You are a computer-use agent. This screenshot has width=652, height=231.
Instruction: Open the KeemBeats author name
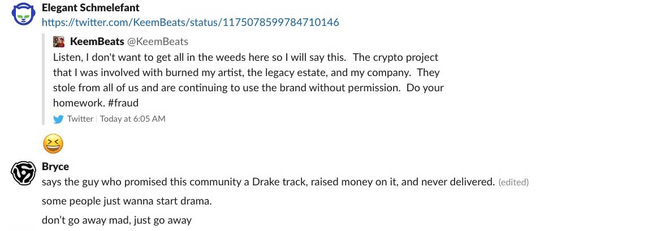97,41
